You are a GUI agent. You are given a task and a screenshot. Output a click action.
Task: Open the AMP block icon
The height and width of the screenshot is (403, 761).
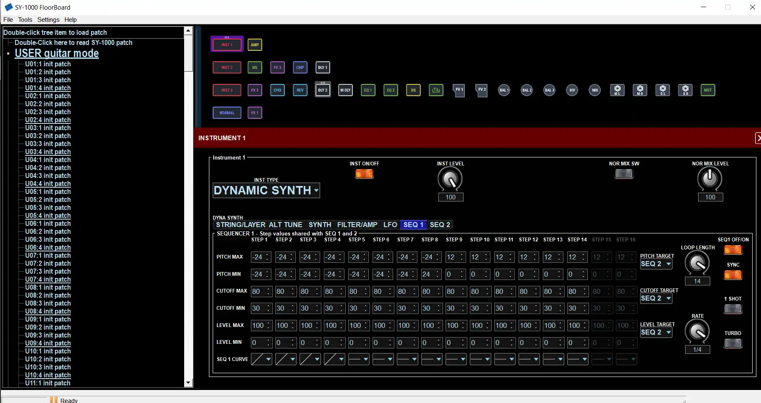click(x=254, y=44)
